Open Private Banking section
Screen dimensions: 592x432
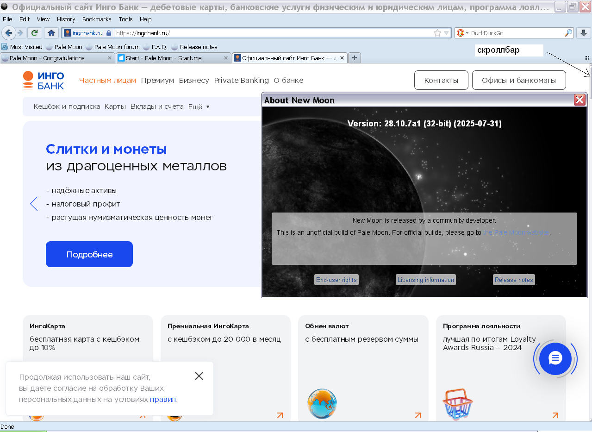click(x=241, y=80)
